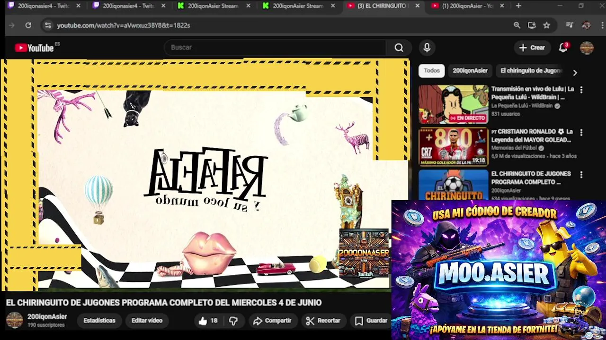606x340 pixels.
Task: Clip the video with Recortar
Action: 323,321
